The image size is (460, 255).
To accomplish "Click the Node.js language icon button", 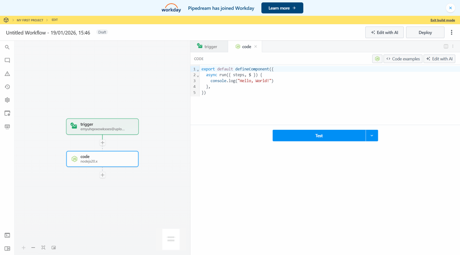I will 377,59.
